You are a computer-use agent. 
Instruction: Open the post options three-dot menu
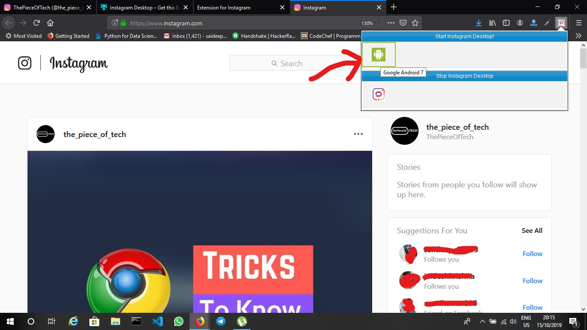click(358, 134)
